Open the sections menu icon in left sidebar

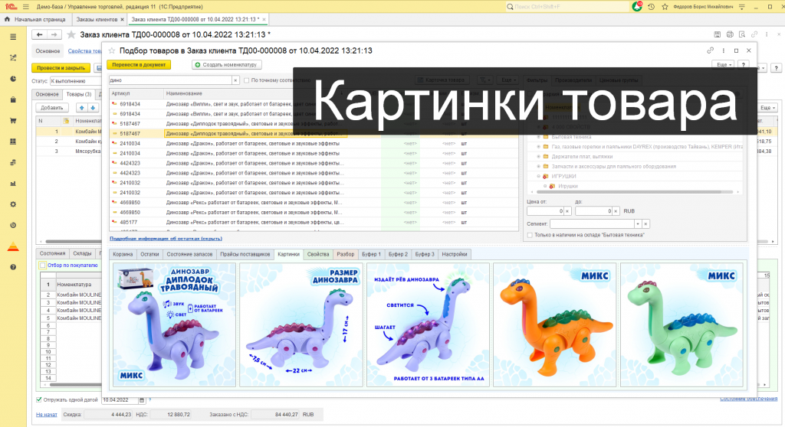pos(13,37)
